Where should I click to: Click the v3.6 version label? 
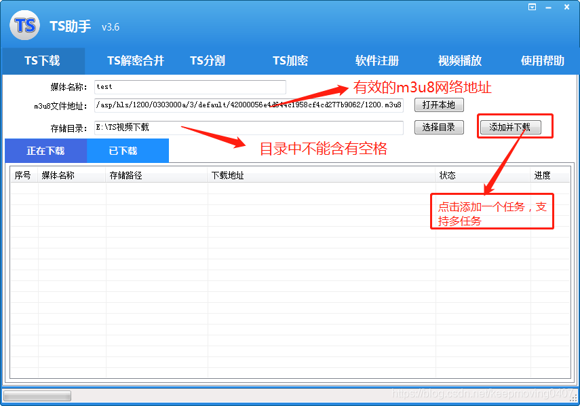click(111, 27)
